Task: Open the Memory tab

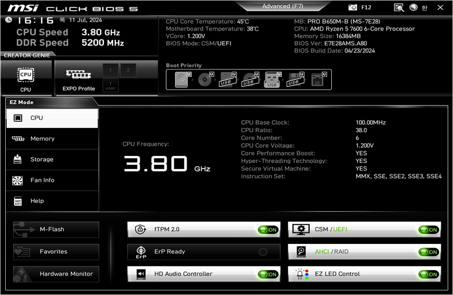Action: (x=52, y=139)
